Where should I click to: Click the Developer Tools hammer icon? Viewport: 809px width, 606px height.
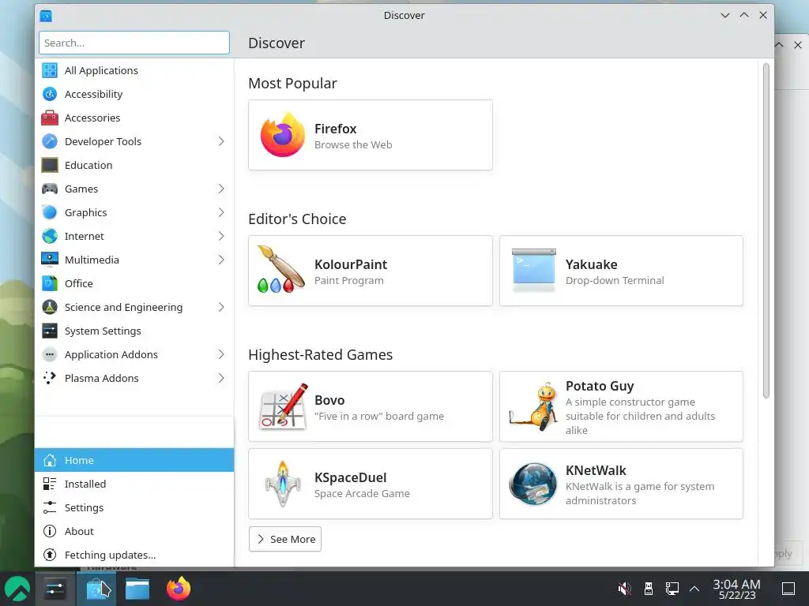click(x=50, y=141)
